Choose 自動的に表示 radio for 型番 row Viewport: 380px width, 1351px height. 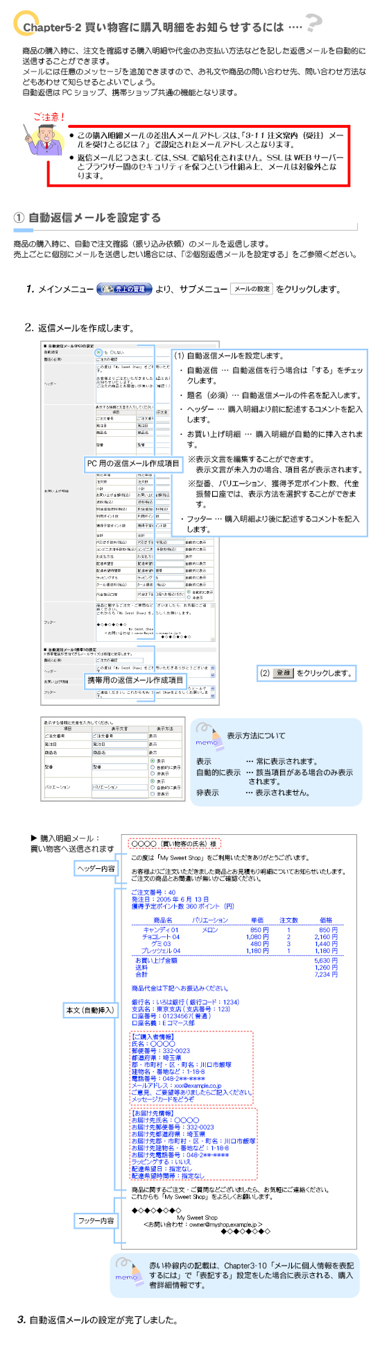(x=153, y=768)
